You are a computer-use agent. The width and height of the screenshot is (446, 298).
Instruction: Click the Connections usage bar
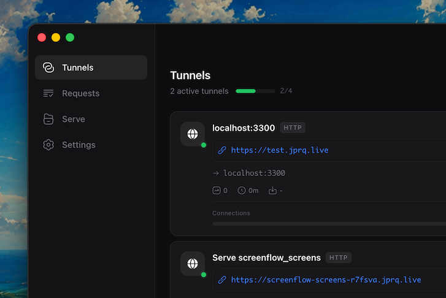329,224
